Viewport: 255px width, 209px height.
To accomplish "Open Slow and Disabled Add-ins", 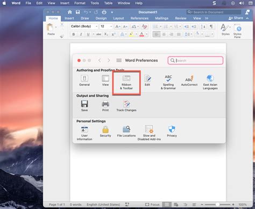I will 149,133.
